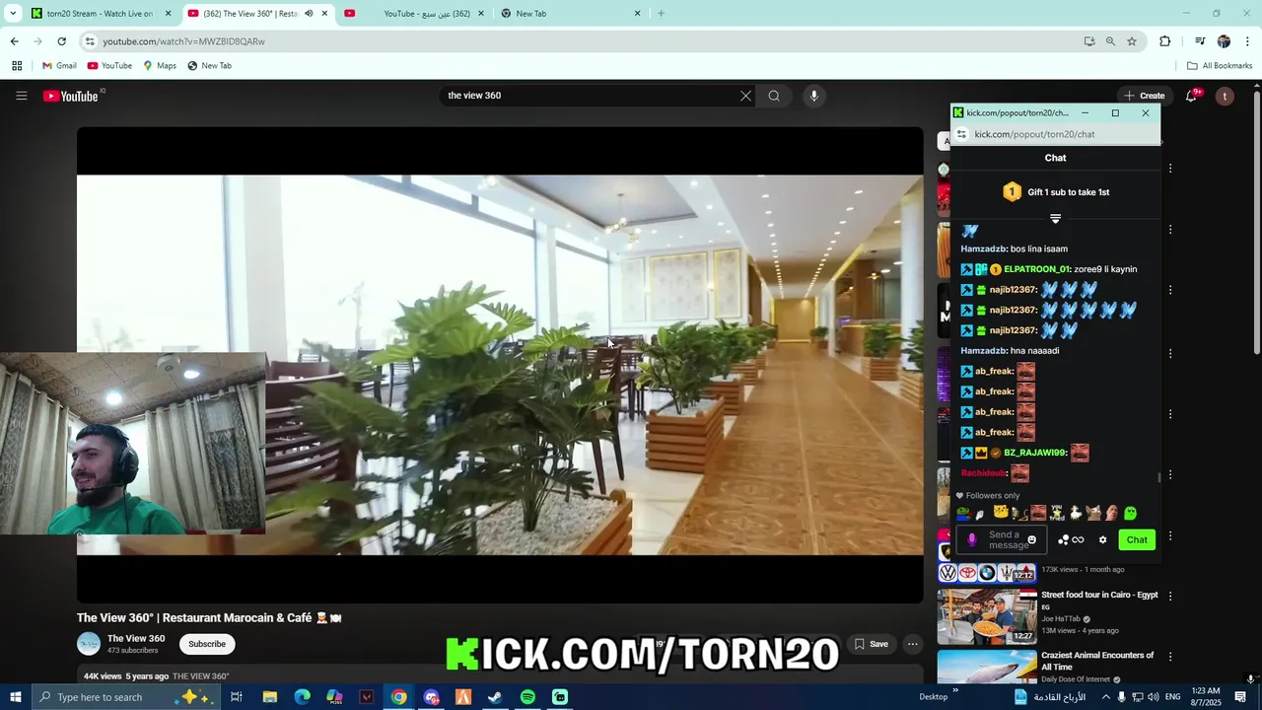Open the Windows notification center
1262x710 pixels.
pos(1240,697)
